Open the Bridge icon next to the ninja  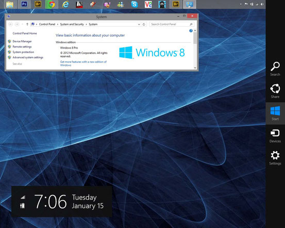pos(176,4)
